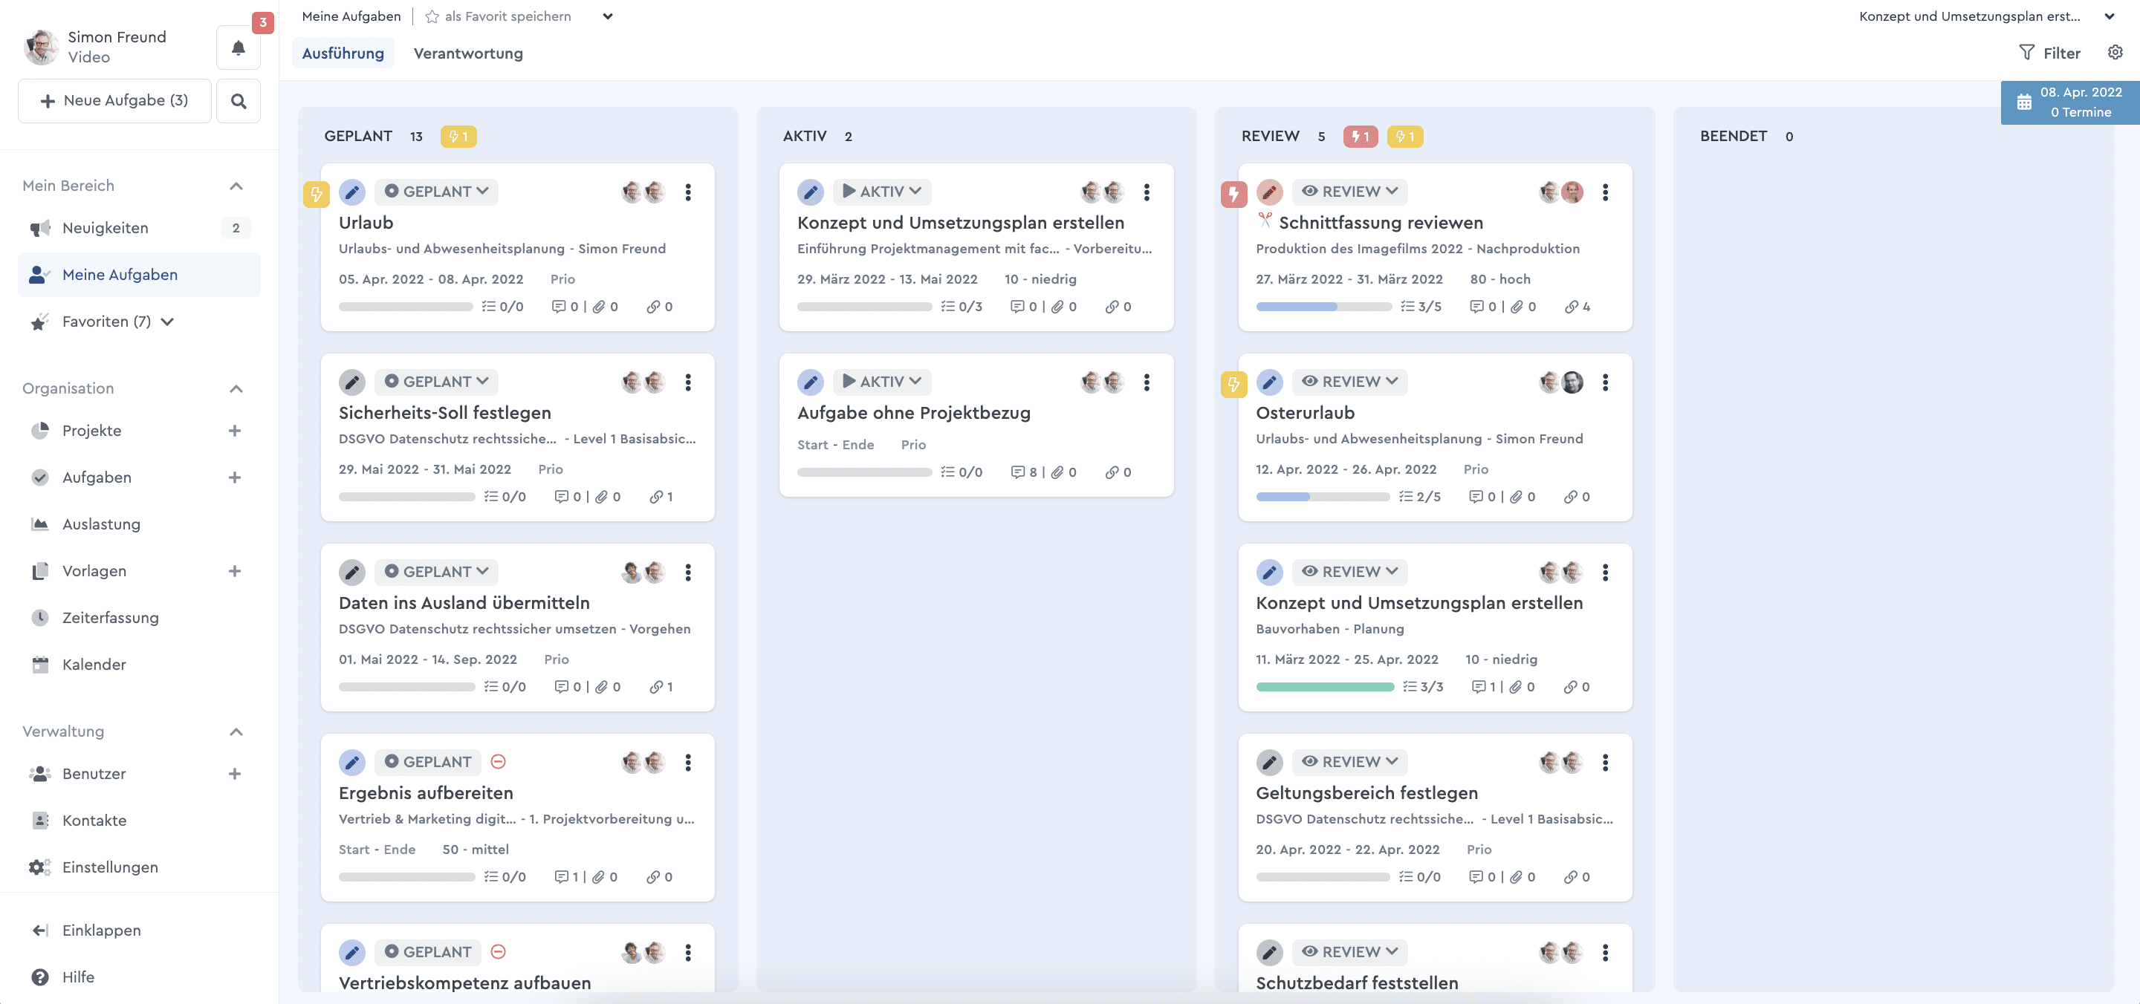Open three-dot menu on Aufgabe ohne Projektbezug
The height and width of the screenshot is (1004, 2140).
[1147, 383]
